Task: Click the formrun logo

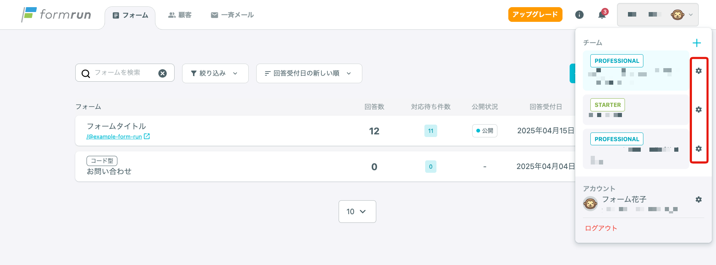Action: pyautogui.click(x=56, y=15)
